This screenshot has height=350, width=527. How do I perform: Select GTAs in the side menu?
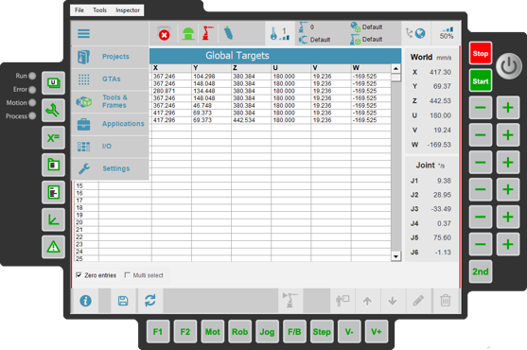(110, 79)
